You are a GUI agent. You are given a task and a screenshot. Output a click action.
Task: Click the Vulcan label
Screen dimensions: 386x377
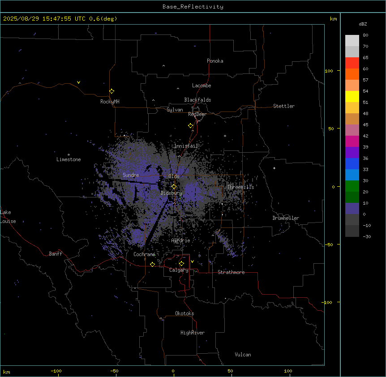click(243, 355)
